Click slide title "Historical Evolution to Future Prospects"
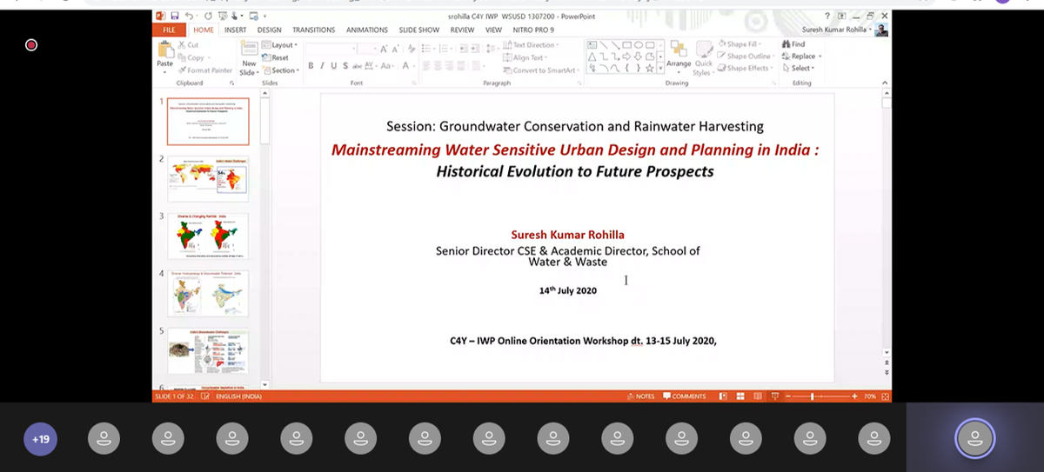1044x472 pixels. point(575,171)
